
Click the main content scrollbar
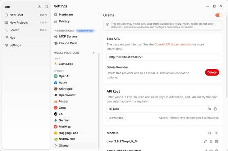point(227,56)
